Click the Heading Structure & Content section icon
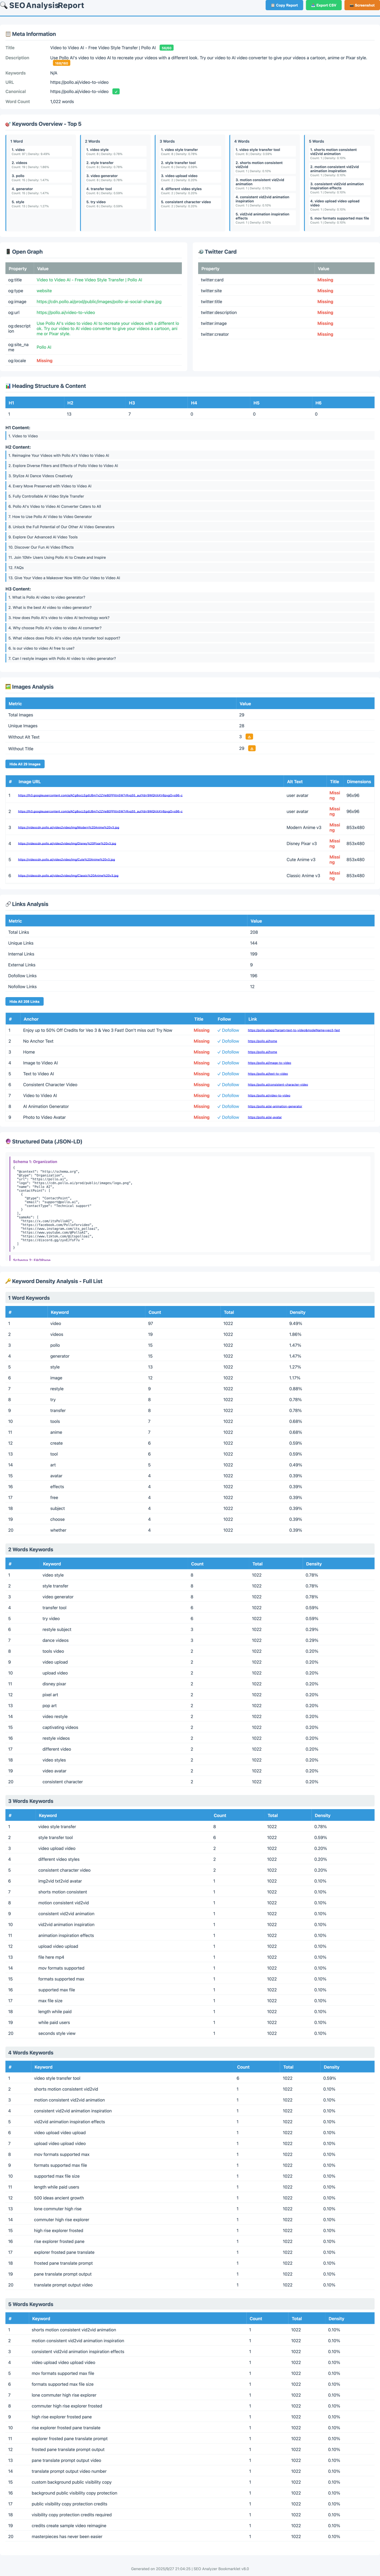Image resolution: width=380 pixels, height=2576 pixels. tap(8, 386)
